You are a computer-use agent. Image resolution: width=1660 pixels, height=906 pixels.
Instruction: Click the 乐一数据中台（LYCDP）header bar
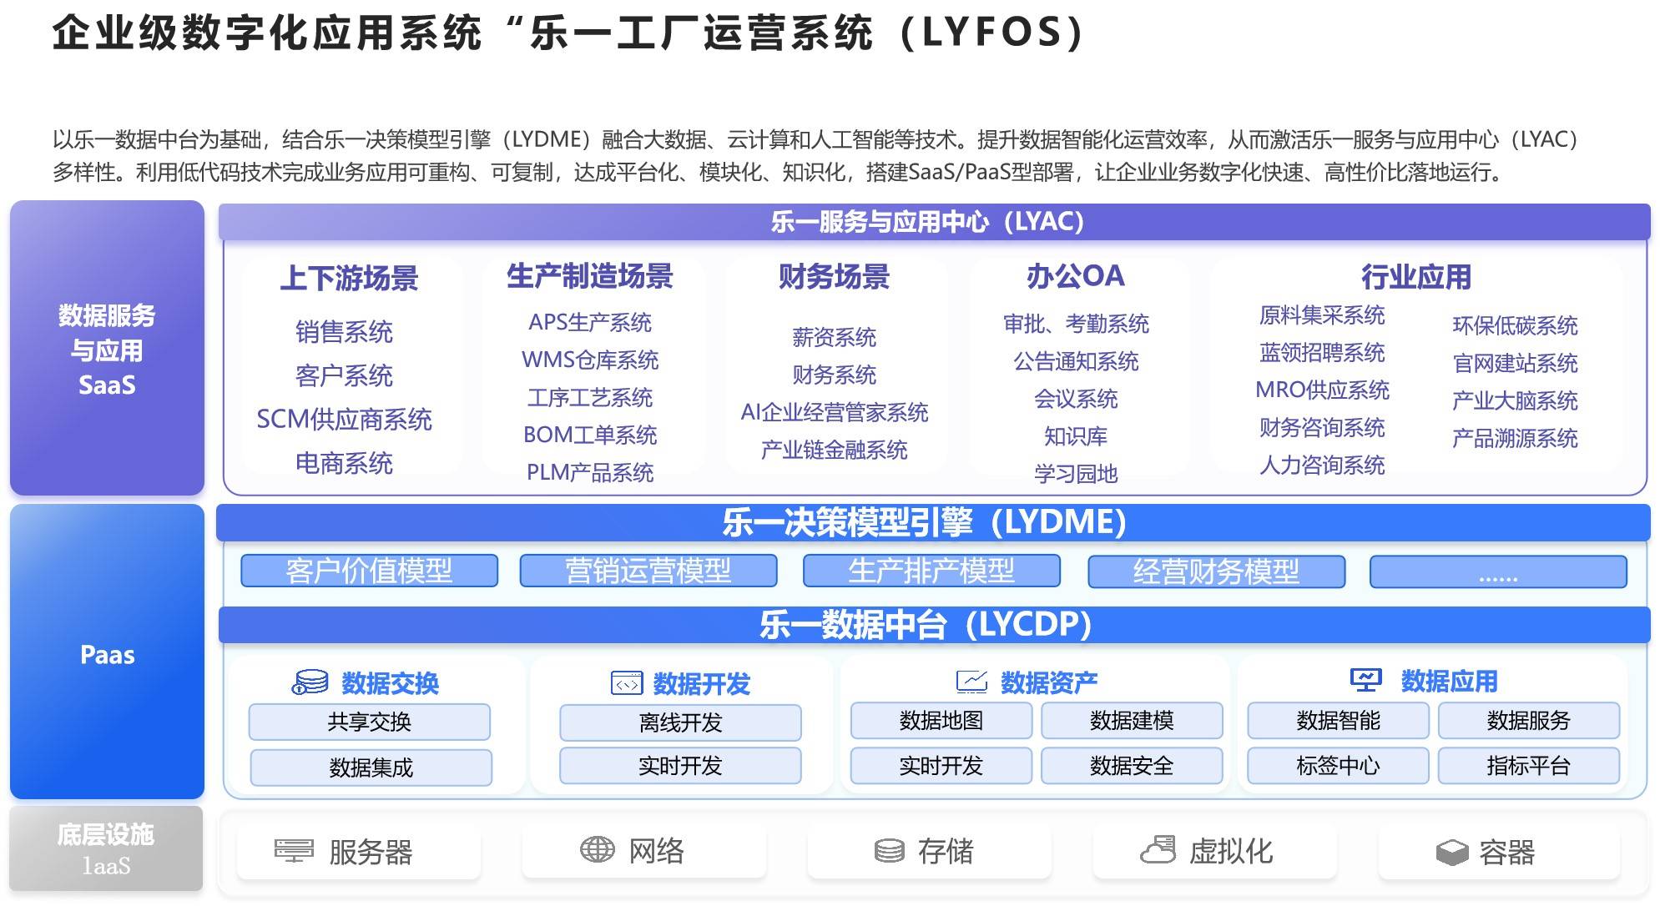(x=934, y=625)
